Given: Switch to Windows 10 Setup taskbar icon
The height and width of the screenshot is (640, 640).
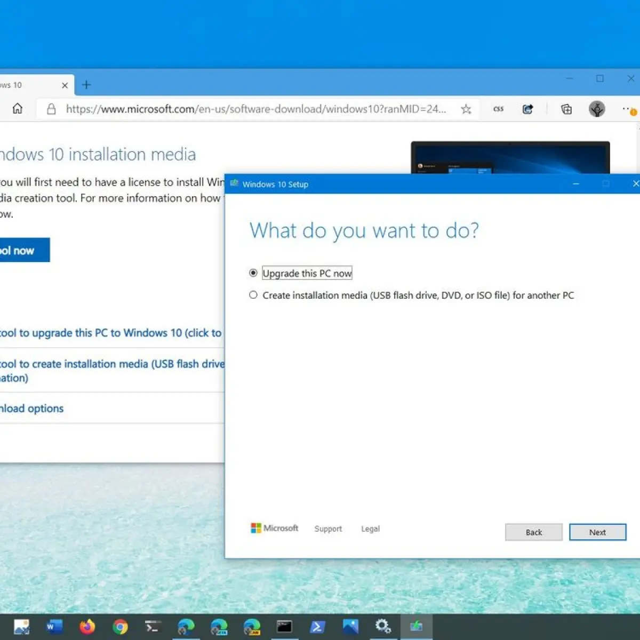Looking at the screenshot, I should [416, 626].
